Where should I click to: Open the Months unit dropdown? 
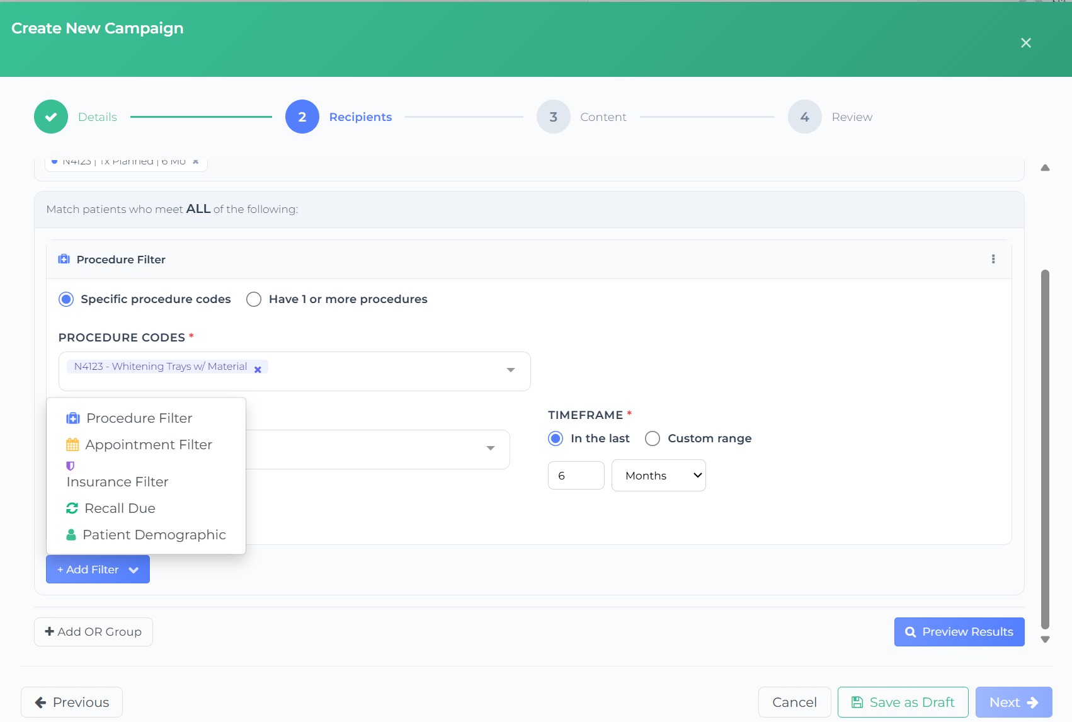(x=658, y=476)
